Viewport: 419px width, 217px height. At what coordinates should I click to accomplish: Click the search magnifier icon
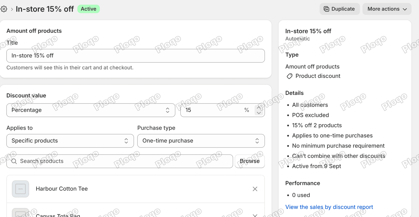[14, 161]
